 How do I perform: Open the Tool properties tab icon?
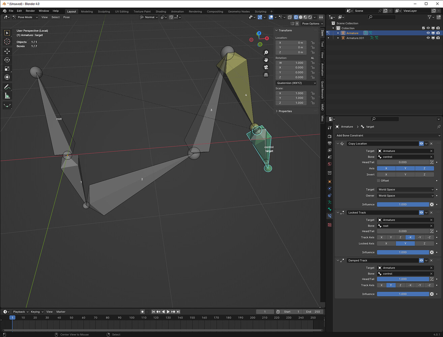(330, 128)
